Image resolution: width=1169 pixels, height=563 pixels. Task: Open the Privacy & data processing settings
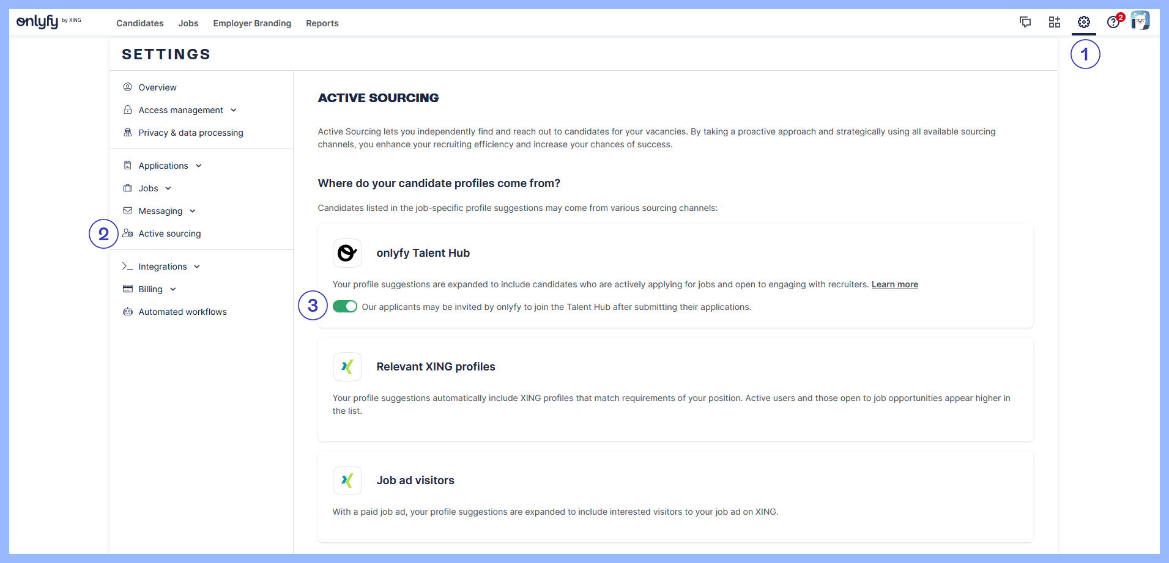click(x=190, y=132)
